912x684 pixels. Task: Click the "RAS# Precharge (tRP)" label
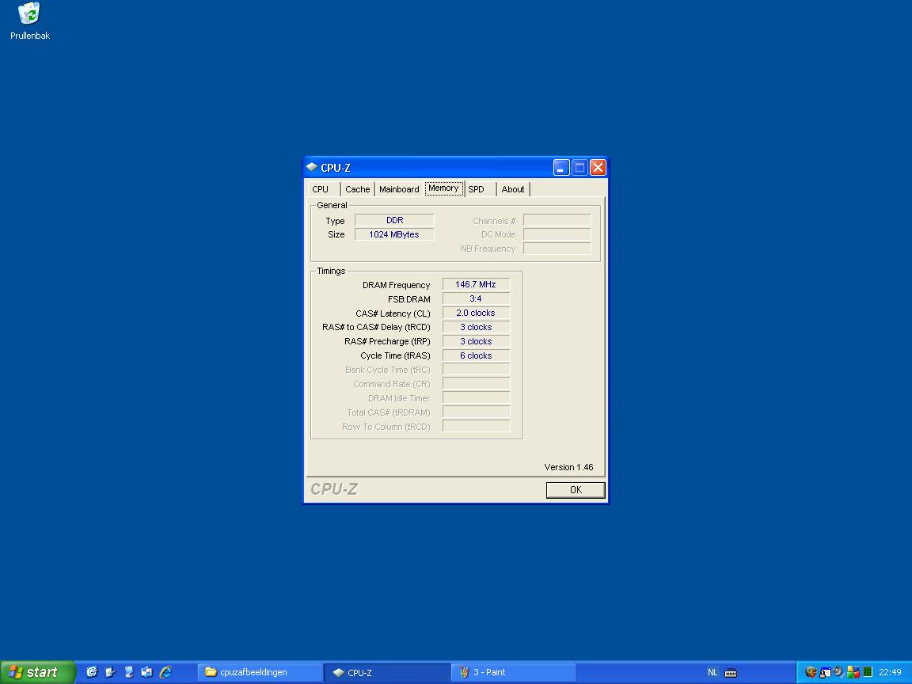tap(387, 341)
